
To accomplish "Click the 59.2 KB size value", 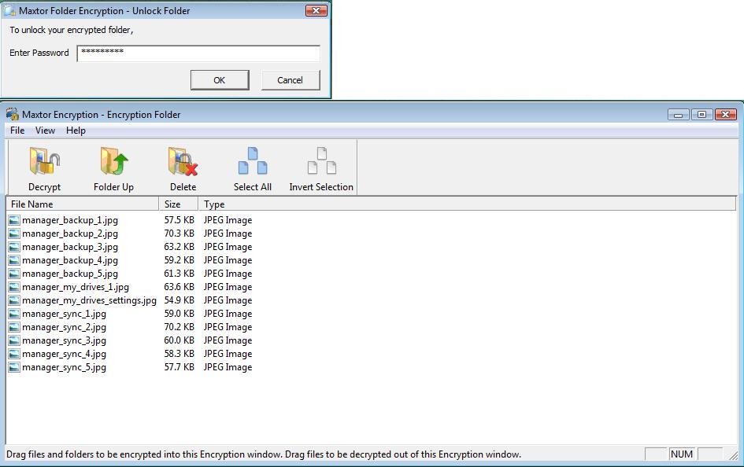I will (x=180, y=260).
